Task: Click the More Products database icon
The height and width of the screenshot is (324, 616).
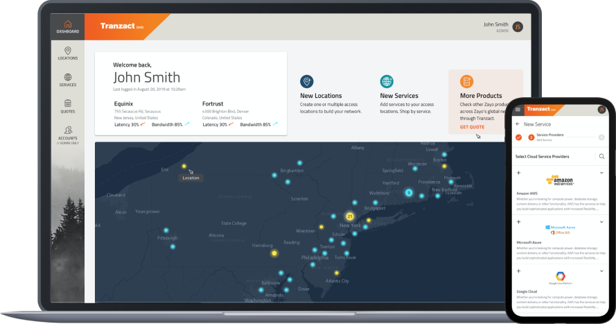Action: pyautogui.click(x=466, y=81)
